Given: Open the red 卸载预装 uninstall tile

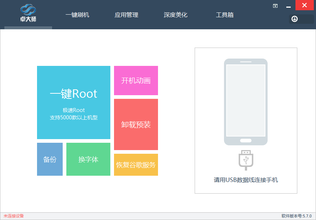Looking at the screenshot, I should tap(136, 124).
